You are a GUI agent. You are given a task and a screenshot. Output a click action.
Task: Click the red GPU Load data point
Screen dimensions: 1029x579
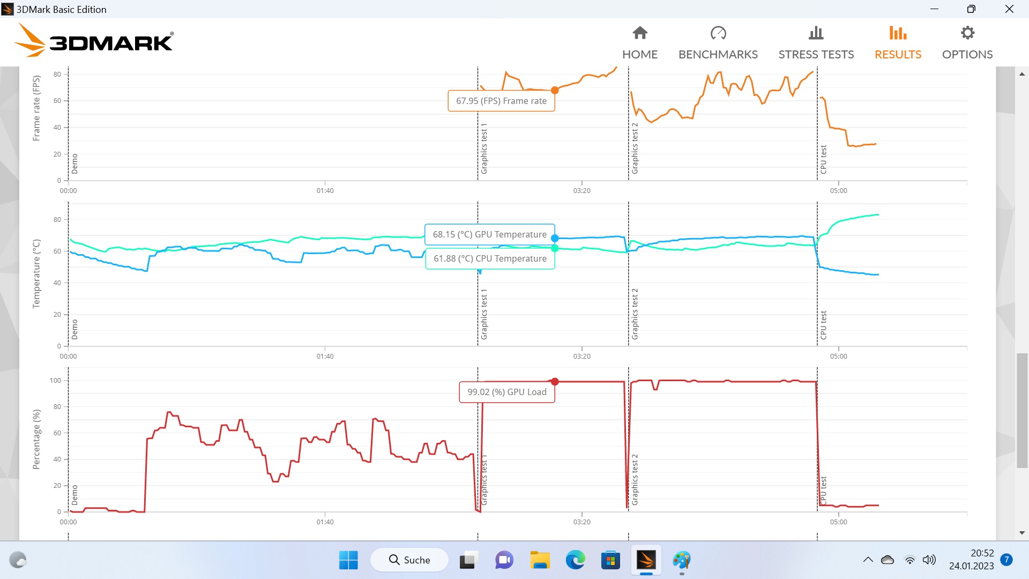tap(555, 382)
